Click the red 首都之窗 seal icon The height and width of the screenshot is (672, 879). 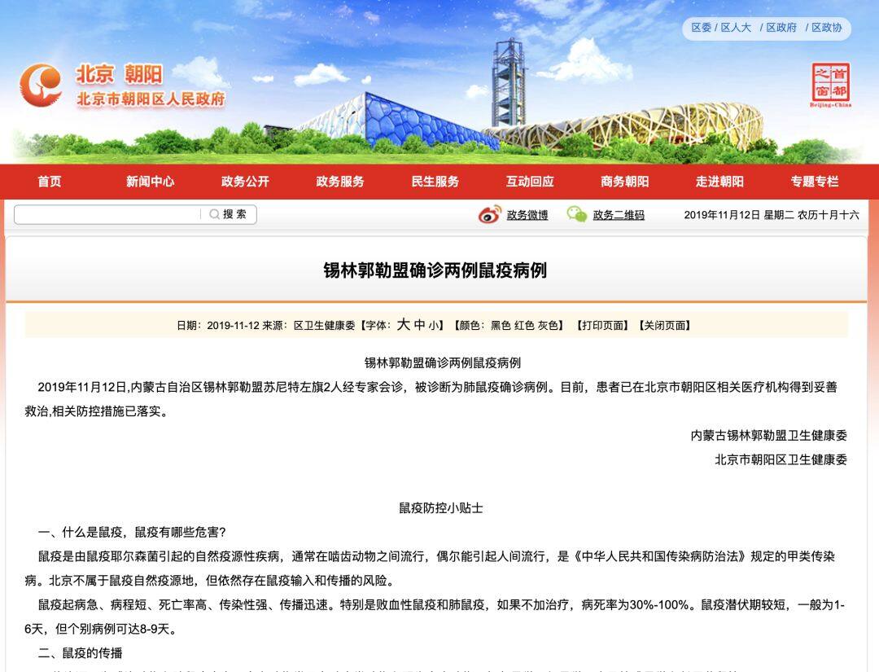pyautogui.click(x=830, y=83)
